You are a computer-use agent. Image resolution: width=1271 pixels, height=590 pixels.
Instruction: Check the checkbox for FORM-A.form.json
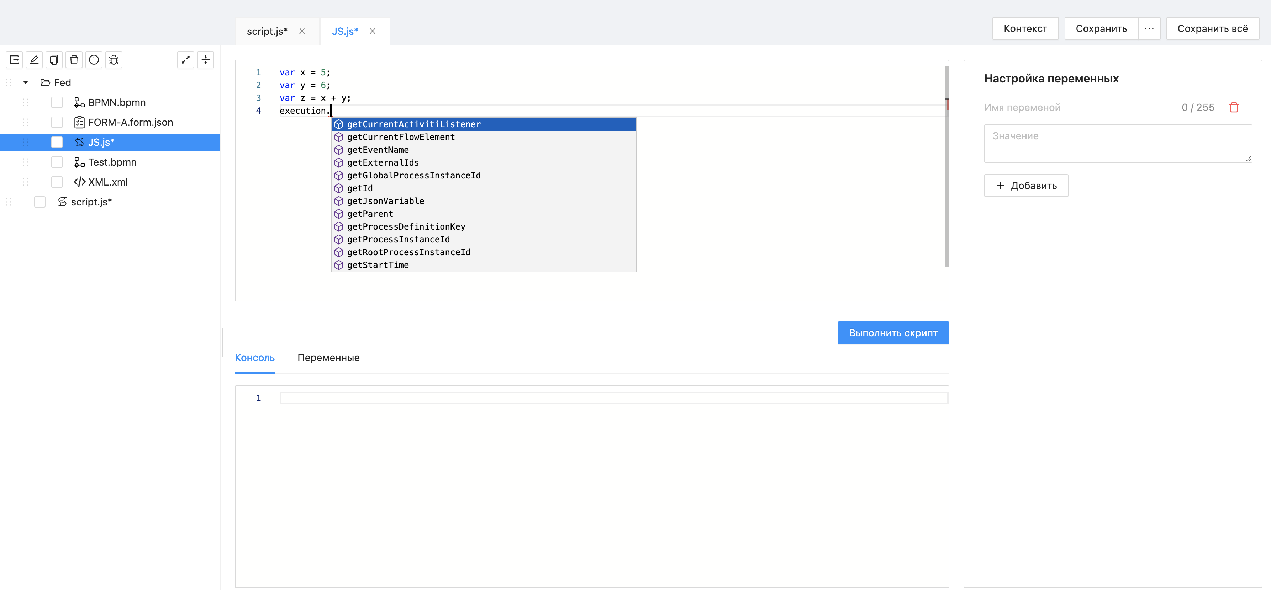(57, 122)
